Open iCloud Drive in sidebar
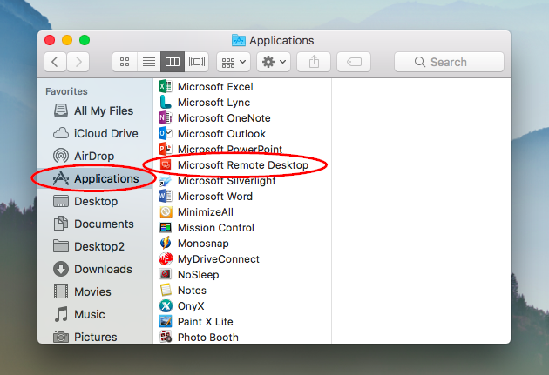Screen dimensions: 549x375 [x=95, y=133]
